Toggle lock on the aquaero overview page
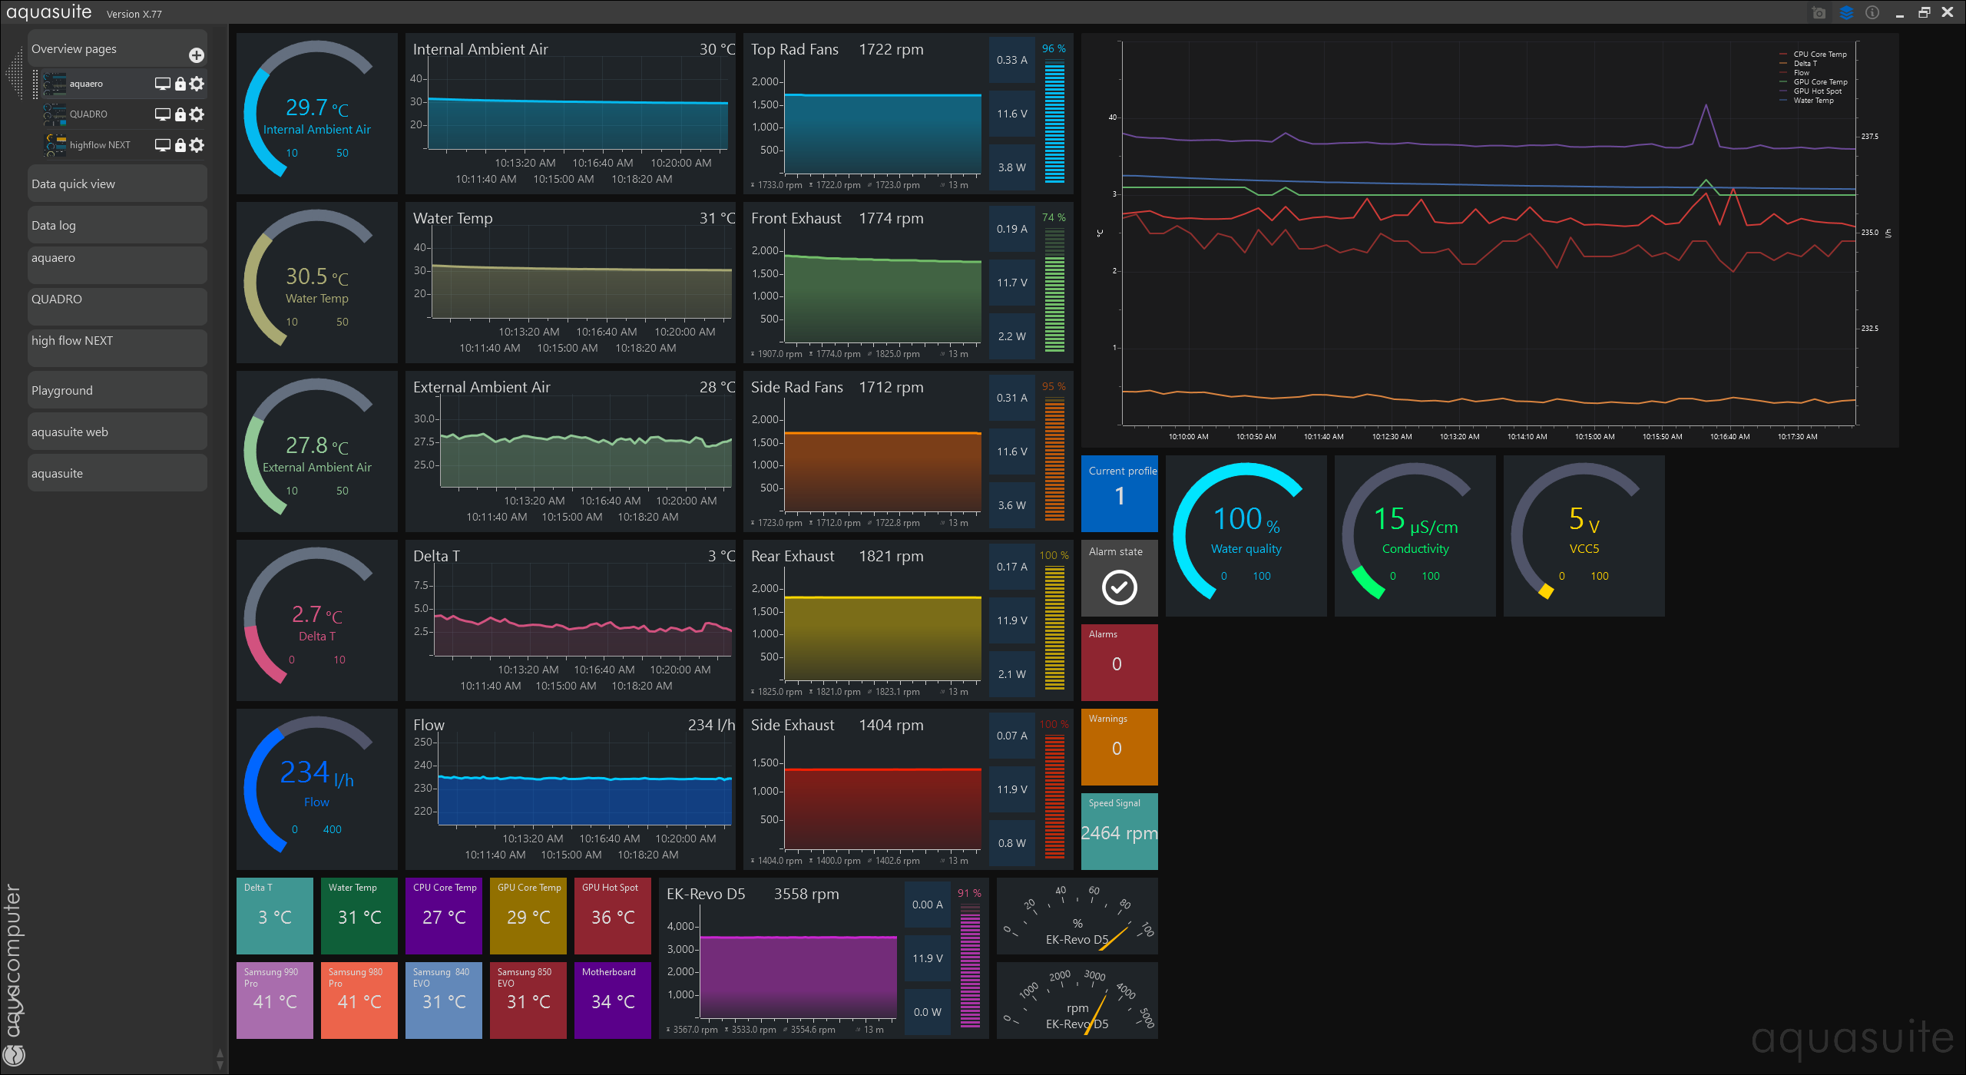 pyautogui.click(x=180, y=84)
